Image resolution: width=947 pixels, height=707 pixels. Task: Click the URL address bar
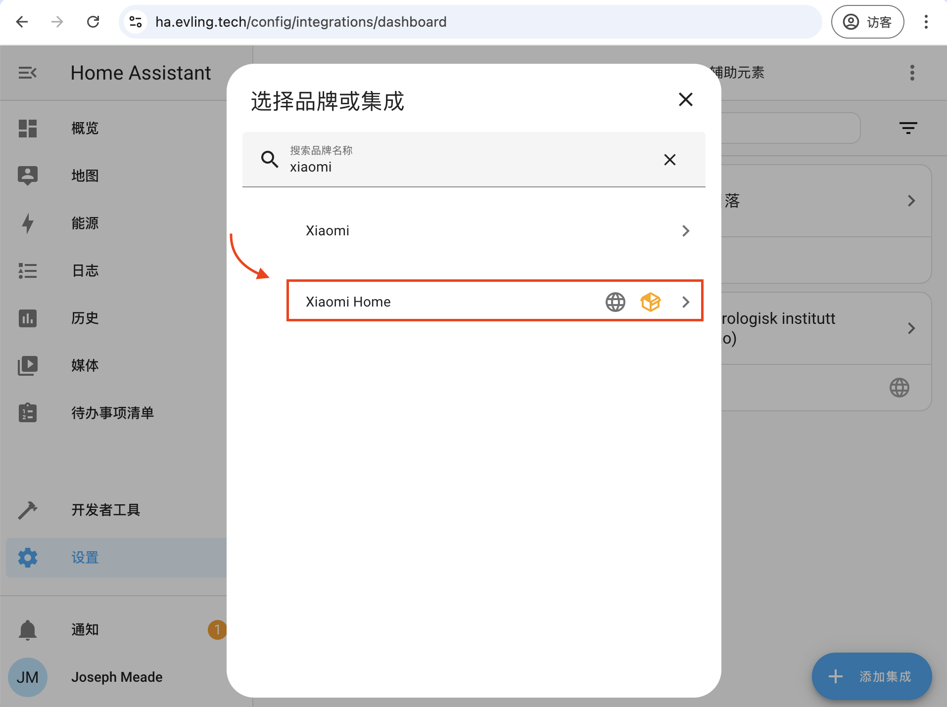point(470,22)
